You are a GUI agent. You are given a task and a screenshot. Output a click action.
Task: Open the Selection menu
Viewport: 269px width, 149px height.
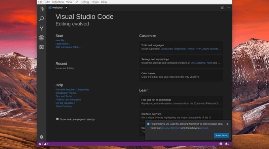click(x=58, y=2)
